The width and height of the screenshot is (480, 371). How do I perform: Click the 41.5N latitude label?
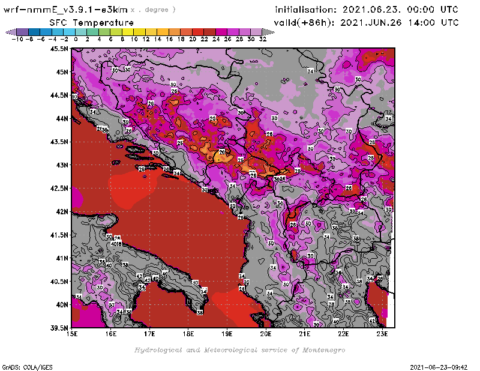point(59,235)
